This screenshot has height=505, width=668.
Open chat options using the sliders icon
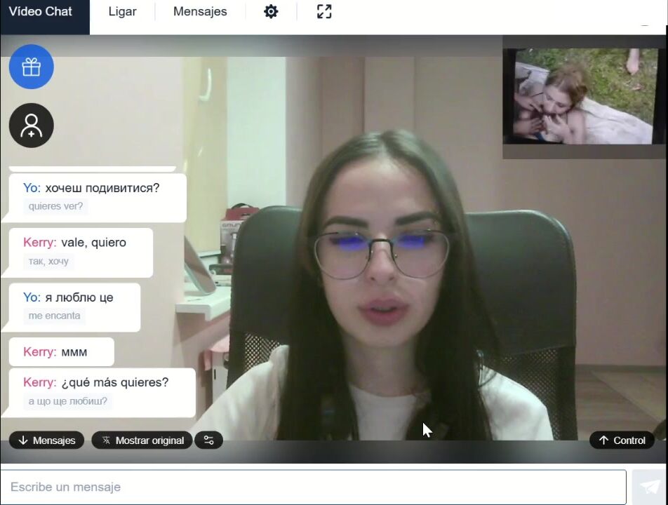tap(208, 440)
